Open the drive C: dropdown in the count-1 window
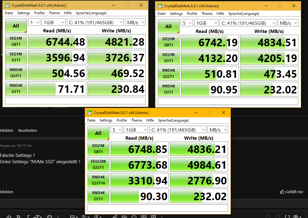308x218 pixels. coord(95,23)
